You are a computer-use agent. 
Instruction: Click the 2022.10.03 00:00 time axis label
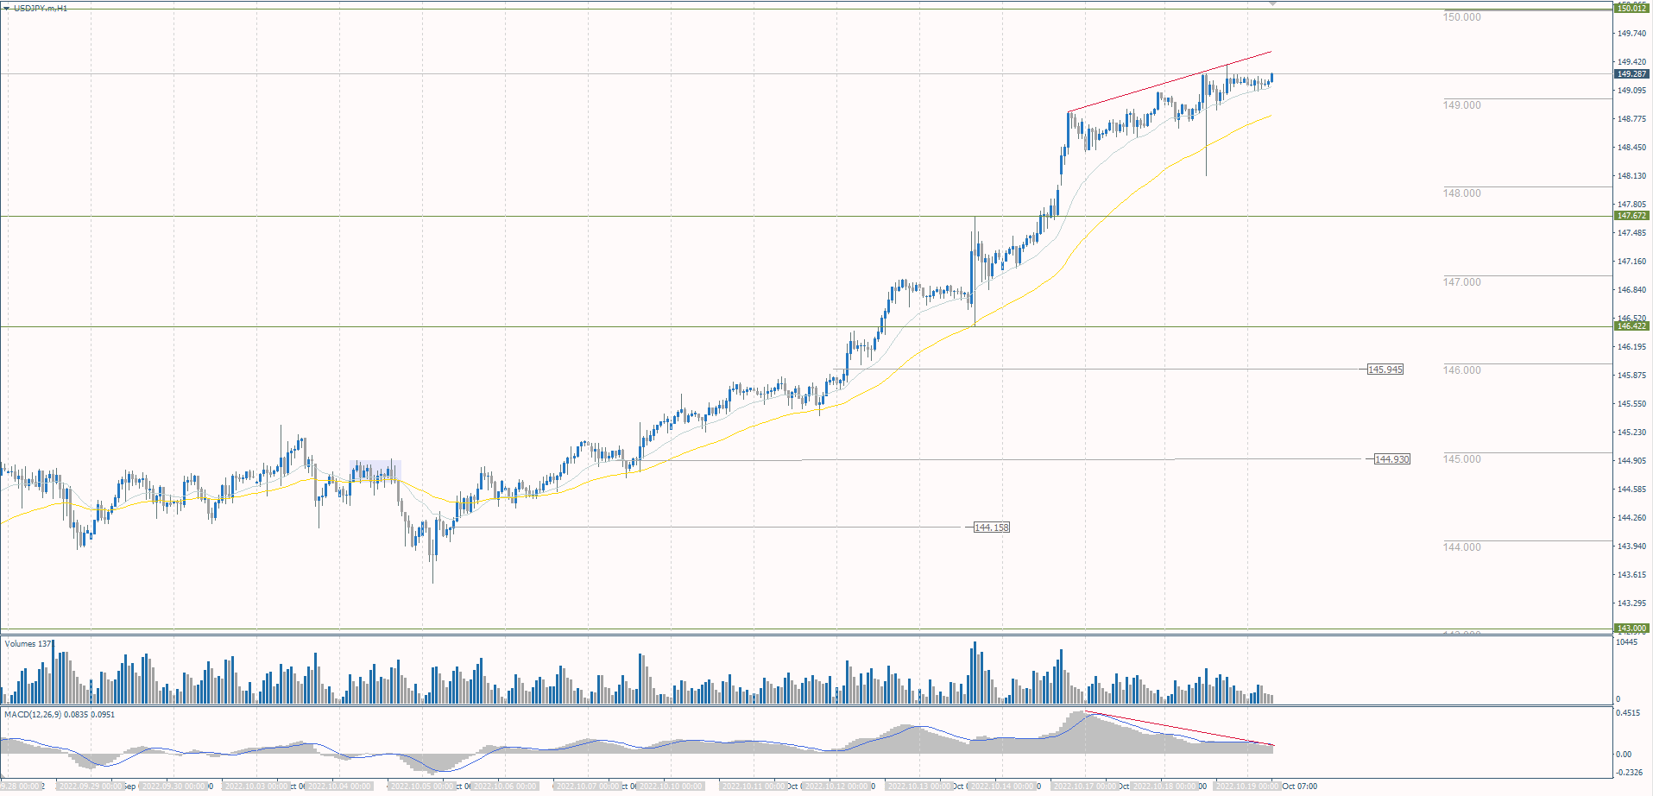click(257, 787)
